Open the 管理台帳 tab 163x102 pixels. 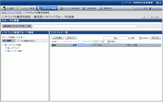(89, 8)
